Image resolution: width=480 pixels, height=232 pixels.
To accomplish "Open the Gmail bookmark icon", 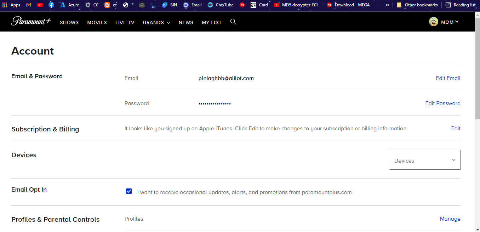I will 29,5.
